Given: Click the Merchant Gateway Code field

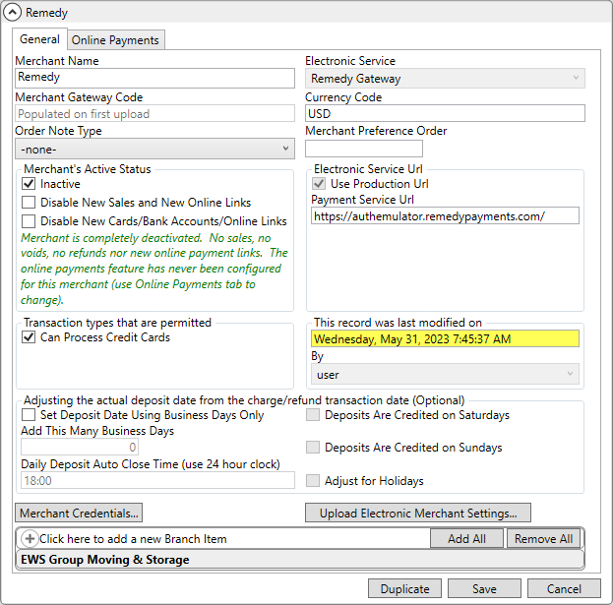Looking at the screenshot, I should pos(154,114).
